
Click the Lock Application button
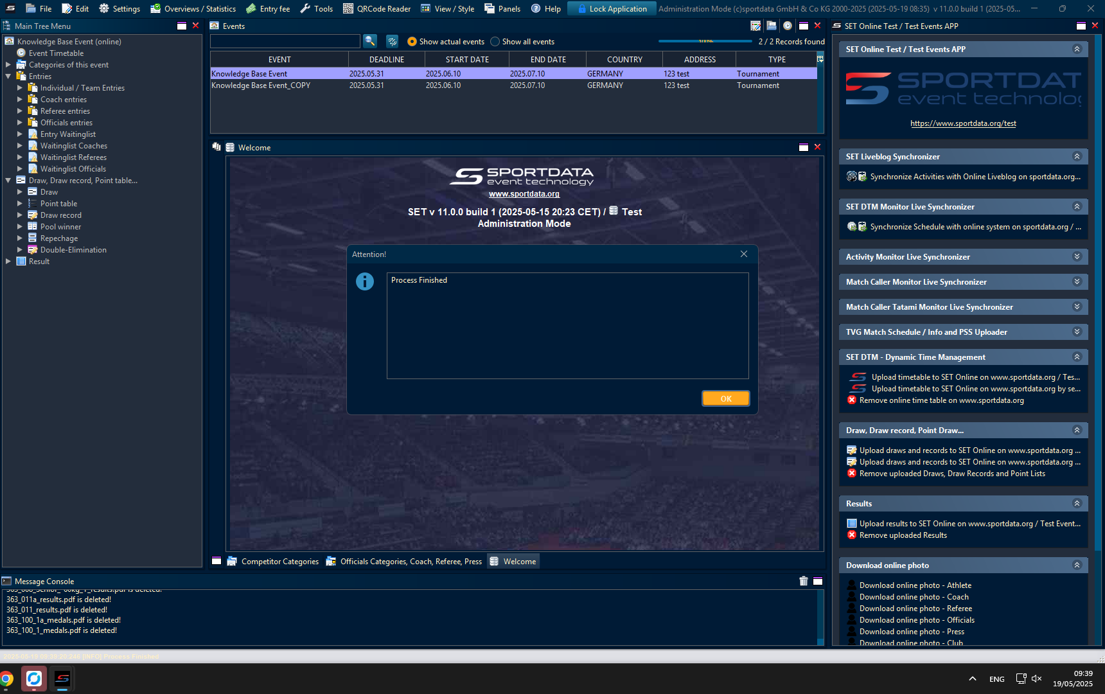[612, 8]
